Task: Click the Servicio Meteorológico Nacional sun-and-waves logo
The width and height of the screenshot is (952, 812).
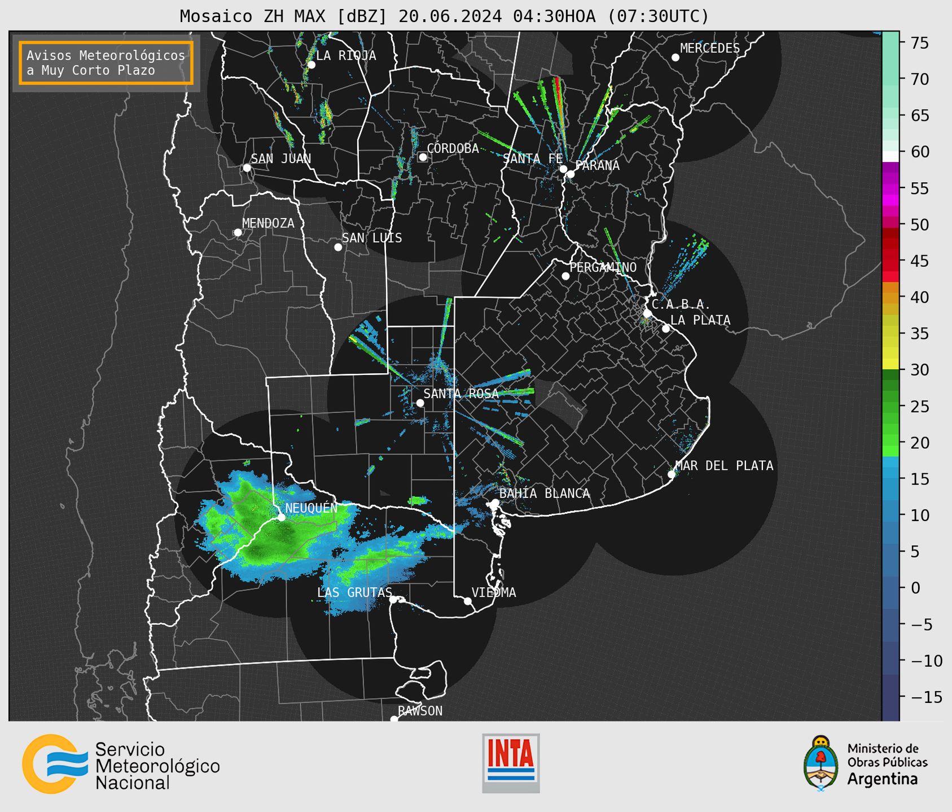Action: (55, 764)
